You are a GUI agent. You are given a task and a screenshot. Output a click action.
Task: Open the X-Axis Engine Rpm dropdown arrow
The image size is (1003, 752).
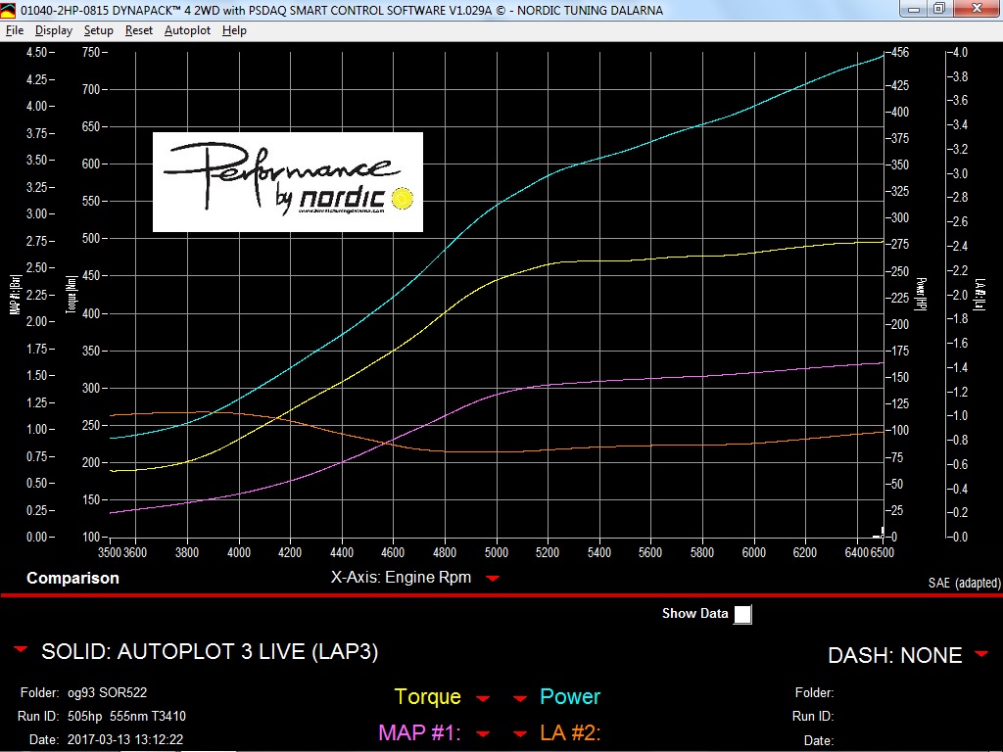point(493,578)
